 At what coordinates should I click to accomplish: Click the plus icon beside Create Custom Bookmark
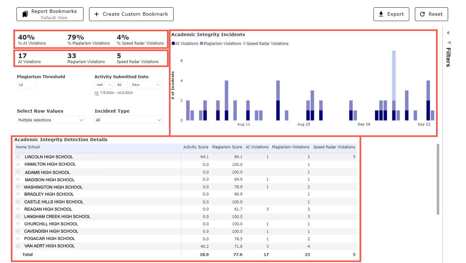click(x=97, y=14)
